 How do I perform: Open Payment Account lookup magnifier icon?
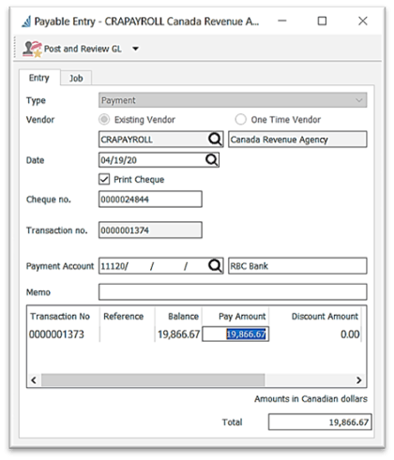tap(215, 266)
